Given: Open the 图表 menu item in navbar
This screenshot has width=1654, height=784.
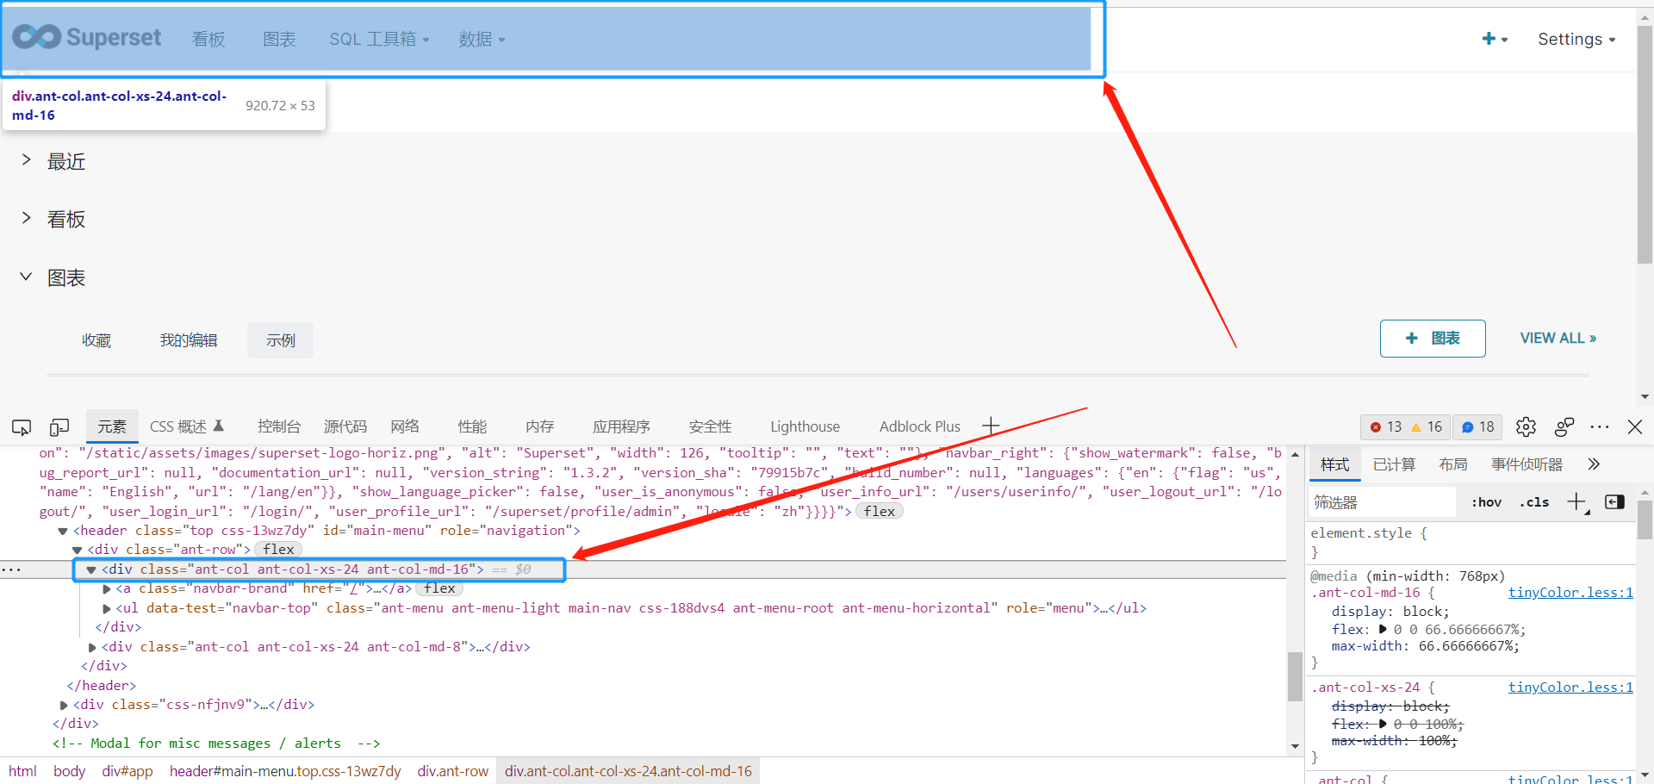Looking at the screenshot, I should [x=279, y=39].
